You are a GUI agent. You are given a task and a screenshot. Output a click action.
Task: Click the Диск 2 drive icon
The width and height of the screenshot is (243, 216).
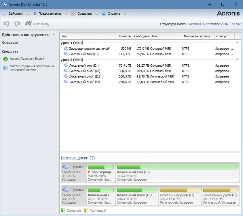66,190
